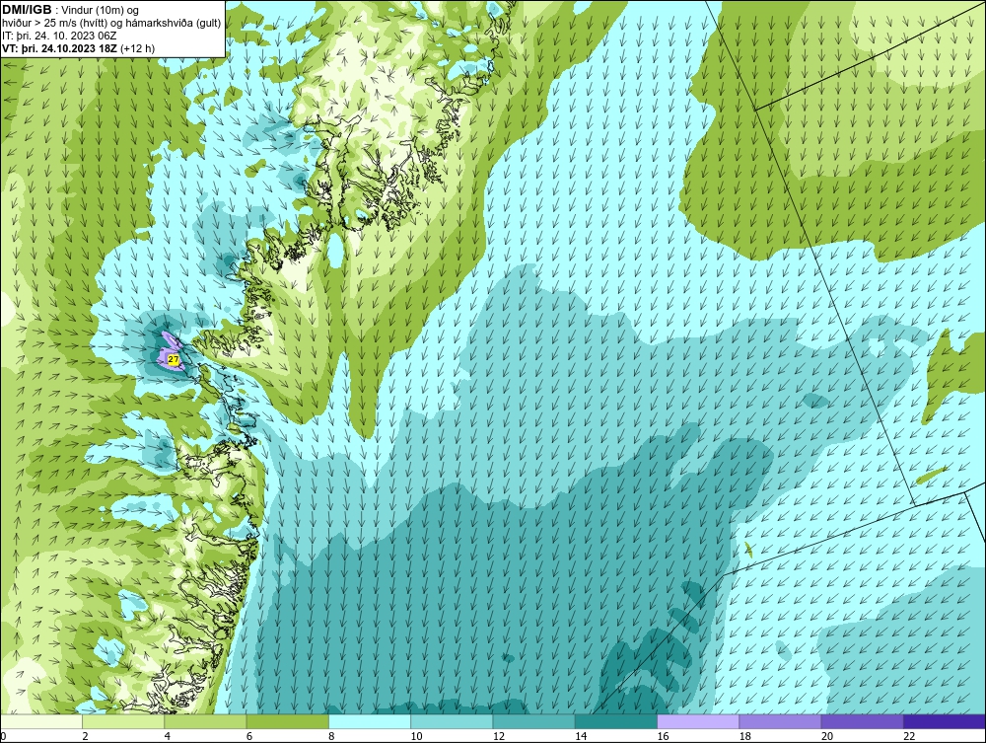986x743 pixels.
Task: Click the legend tick label '8'
Action: 331,737
